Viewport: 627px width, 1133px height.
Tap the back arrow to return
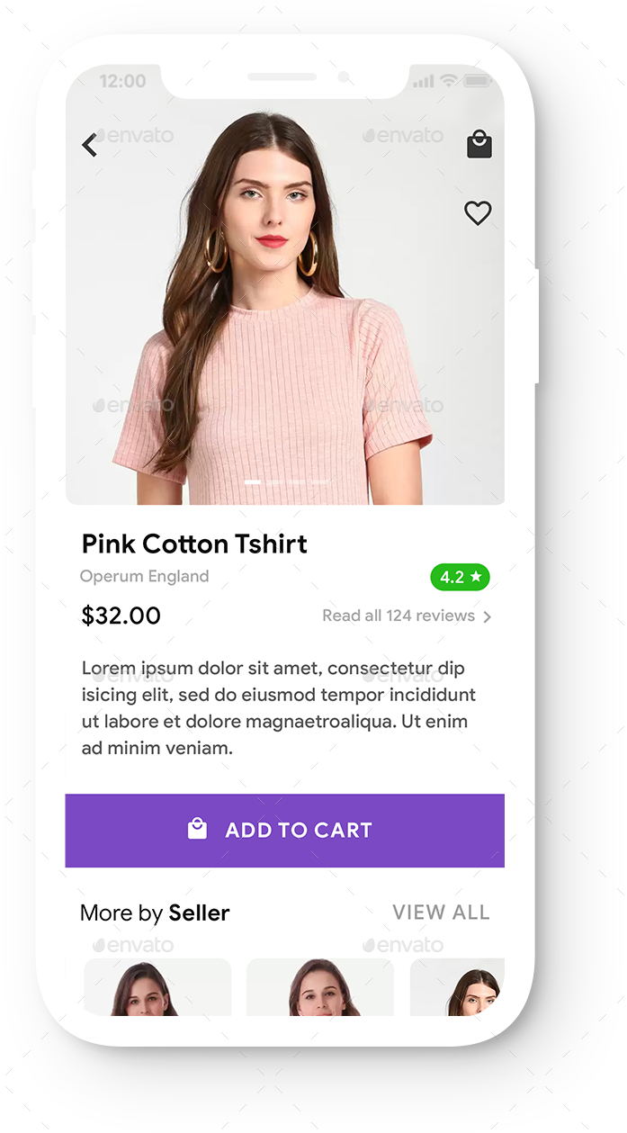click(89, 144)
